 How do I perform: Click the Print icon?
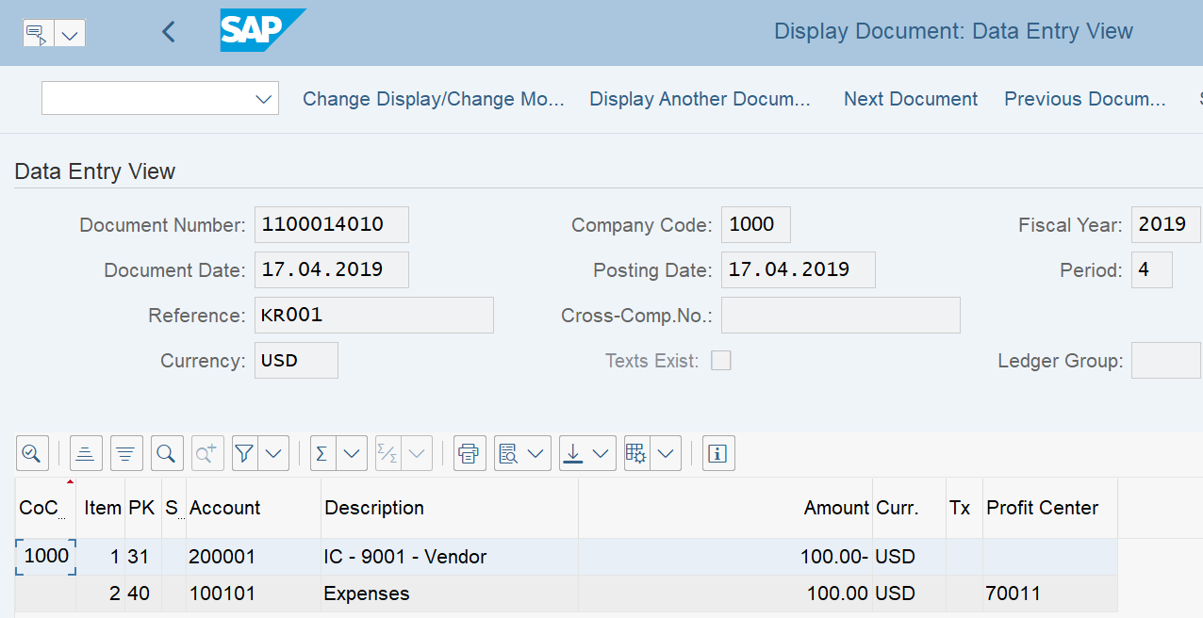(470, 453)
